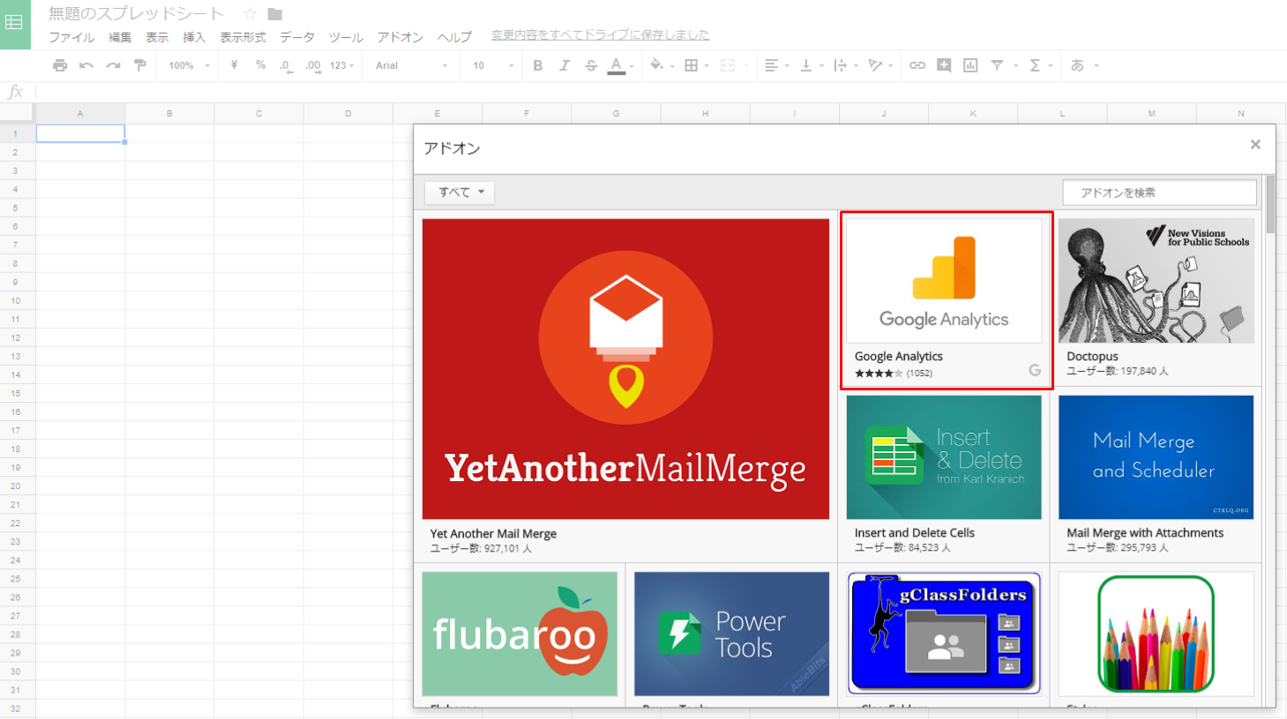Open the zoom 100% dropdown

click(189, 65)
